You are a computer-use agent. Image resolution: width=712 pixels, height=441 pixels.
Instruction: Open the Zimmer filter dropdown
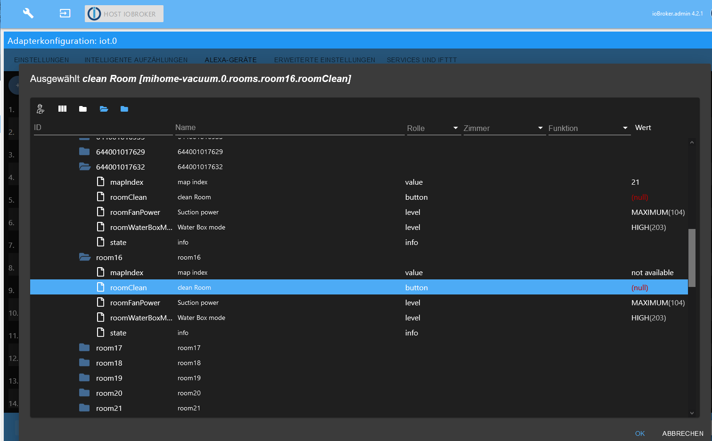pyautogui.click(x=504, y=128)
